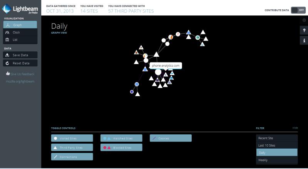Click the info icon on right edge
Image resolution: width=308 pixels, height=169 pixels.
pyautogui.click(x=304, y=40)
